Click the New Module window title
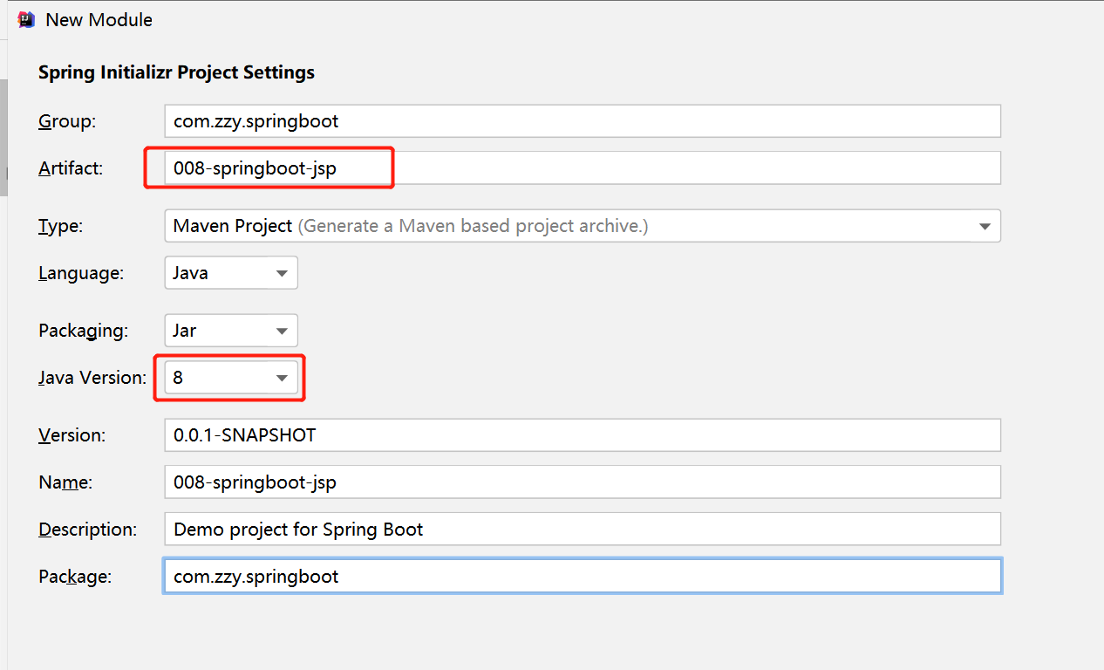Image resolution: width=1104 pixels, height=670 pixels. [99, 19]
